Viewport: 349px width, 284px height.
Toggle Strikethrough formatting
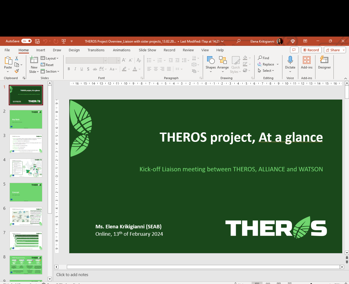pos(95,69)
